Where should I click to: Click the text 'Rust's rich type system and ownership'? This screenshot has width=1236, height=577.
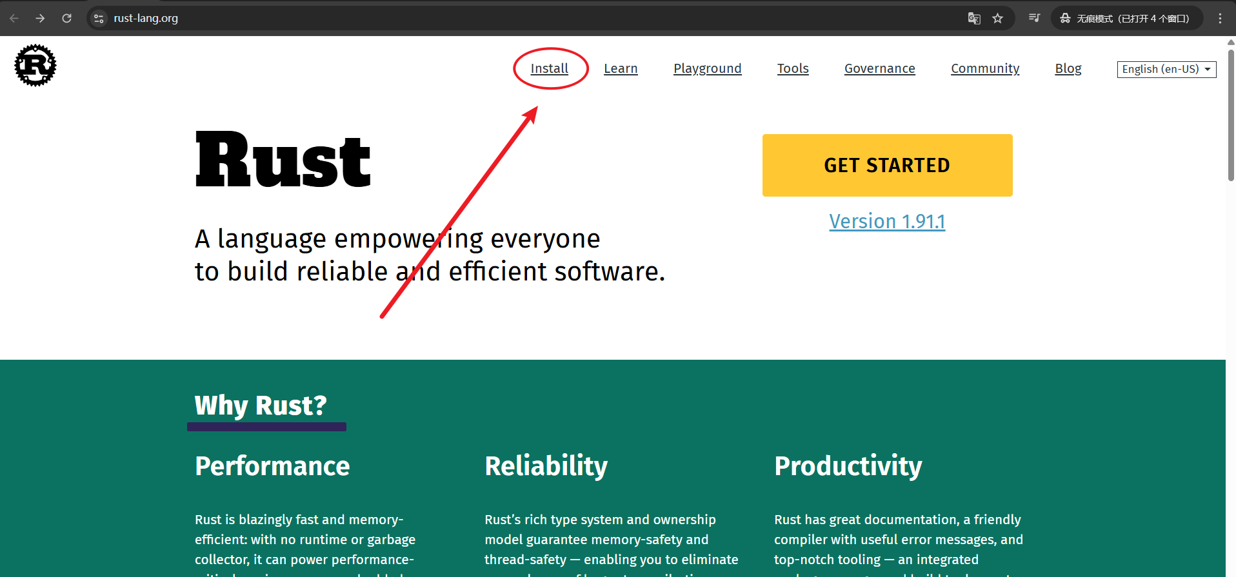tap(600, 520)
